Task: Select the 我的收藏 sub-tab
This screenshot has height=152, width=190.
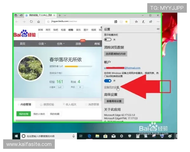Action: 55,114
